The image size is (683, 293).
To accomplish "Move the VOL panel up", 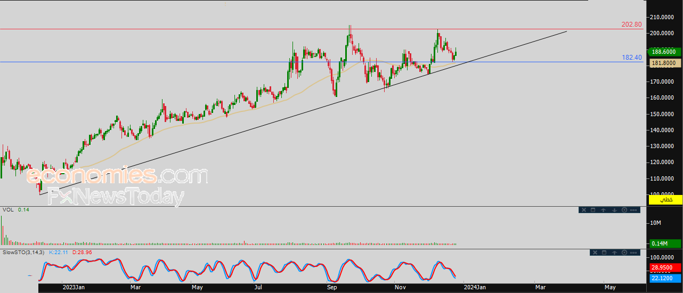I will (x=603, y=210).
